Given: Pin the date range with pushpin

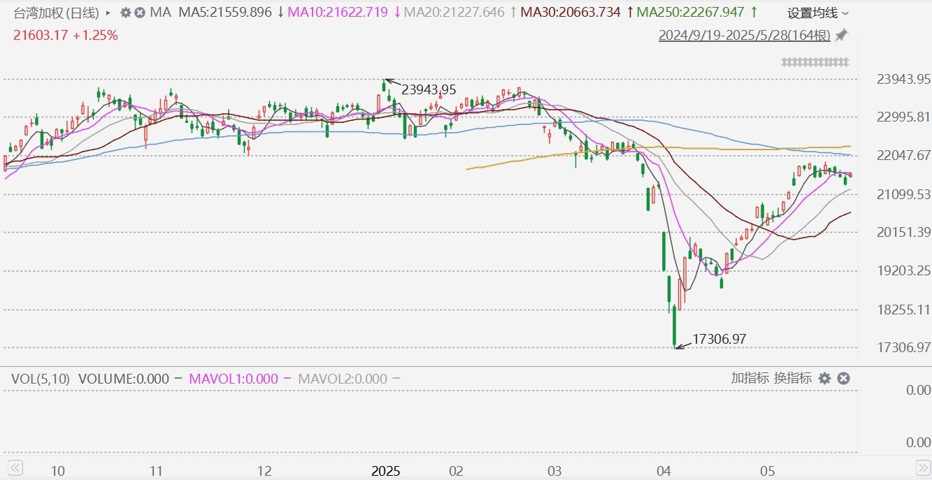Looking at the screenshot, I should tap(841, 35).
